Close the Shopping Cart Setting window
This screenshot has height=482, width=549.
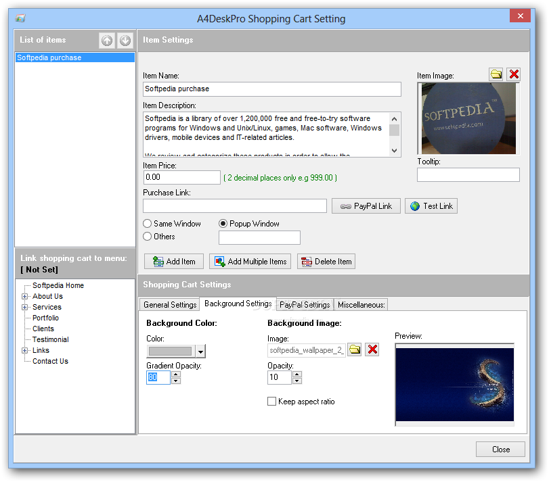(x=520, y=16)
